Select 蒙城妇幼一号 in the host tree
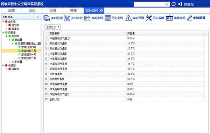 click(x=29, y=54)
